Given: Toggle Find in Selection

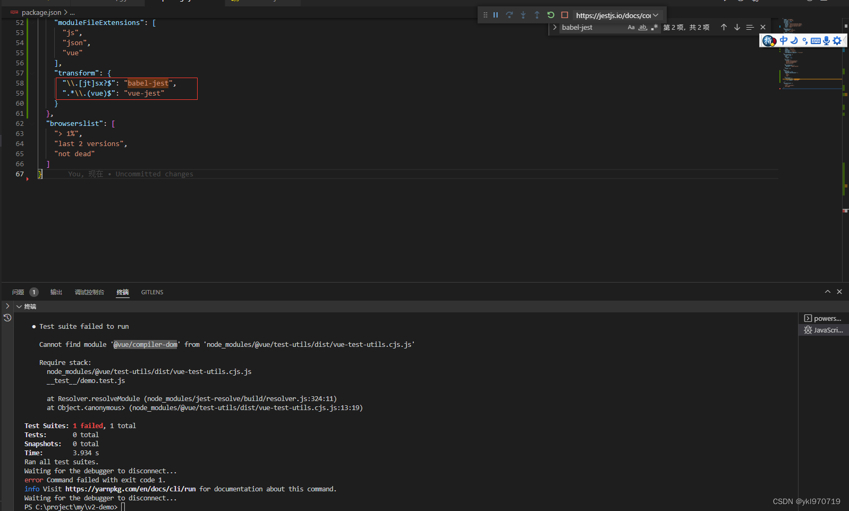Looking at the screenshot, I should 750,27.
